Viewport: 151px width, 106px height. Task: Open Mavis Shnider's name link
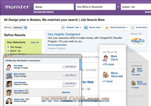coord(20,74)
